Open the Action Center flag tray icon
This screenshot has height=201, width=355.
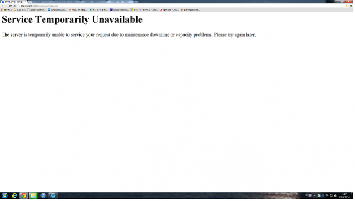[327, 195]
